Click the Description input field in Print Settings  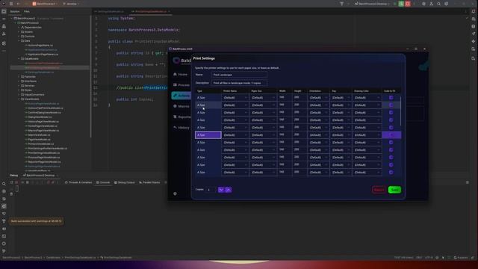tap(239, 83)
